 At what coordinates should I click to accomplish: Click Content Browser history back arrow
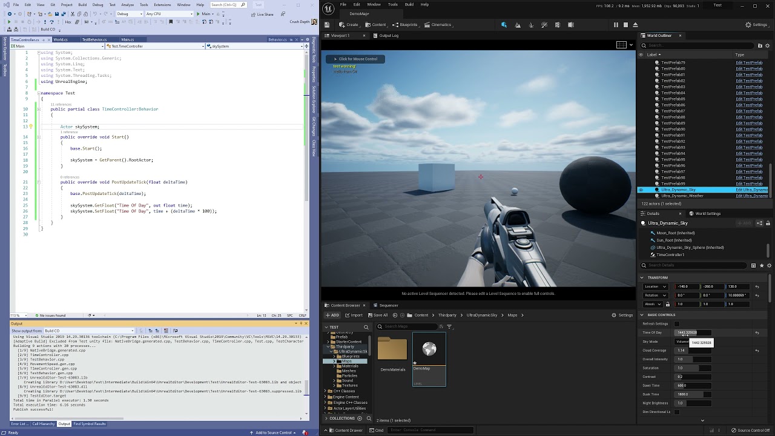point(395,315)
